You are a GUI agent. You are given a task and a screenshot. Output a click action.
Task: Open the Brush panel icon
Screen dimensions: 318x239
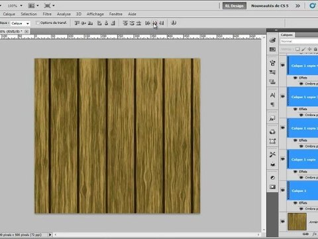[272, 63]
